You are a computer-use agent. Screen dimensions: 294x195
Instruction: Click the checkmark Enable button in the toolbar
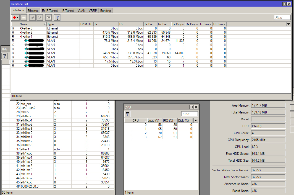tap(32, 18)
